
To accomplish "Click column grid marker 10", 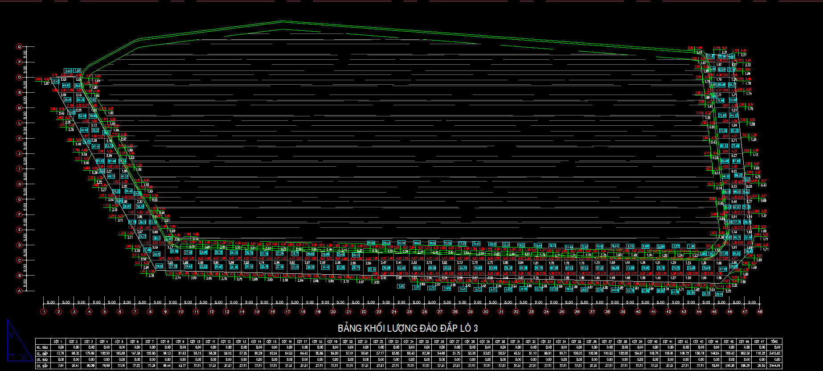I will coord(180,312).
